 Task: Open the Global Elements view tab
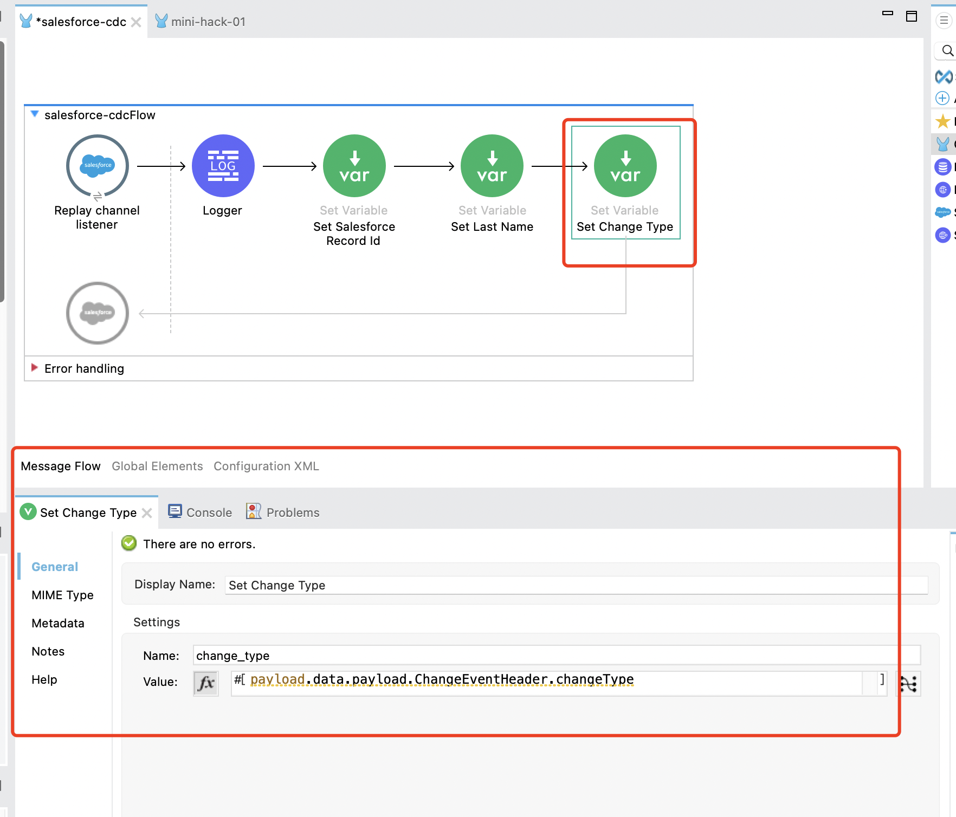pos(157,466)
